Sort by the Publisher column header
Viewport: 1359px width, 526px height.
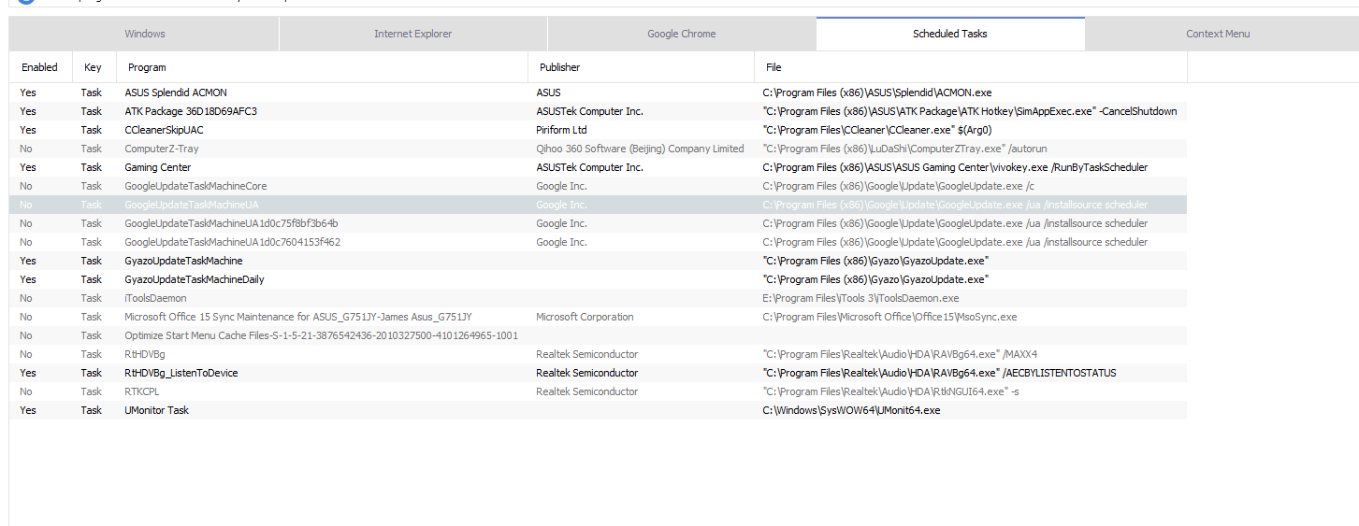(641, 67)
